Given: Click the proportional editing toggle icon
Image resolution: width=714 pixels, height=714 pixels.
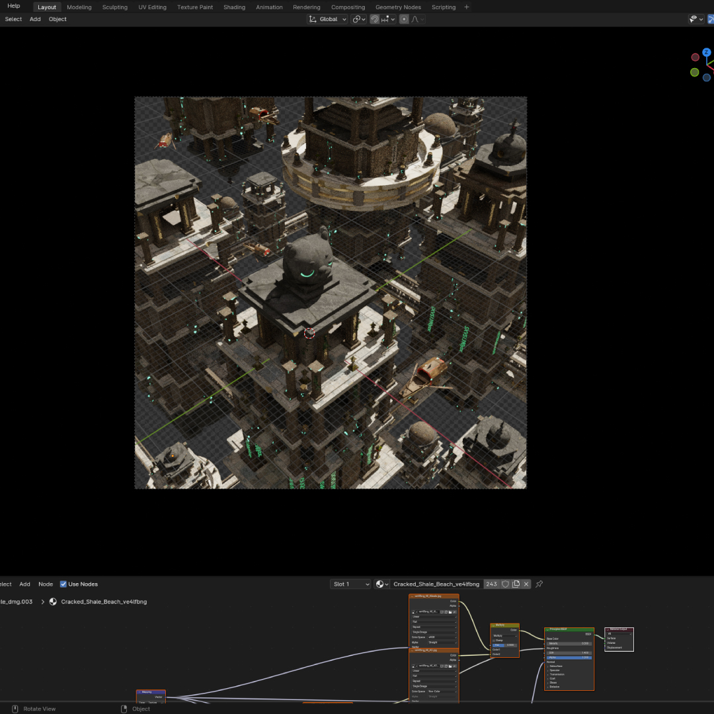Looking at the screenshot, I should tap(404, 19).
